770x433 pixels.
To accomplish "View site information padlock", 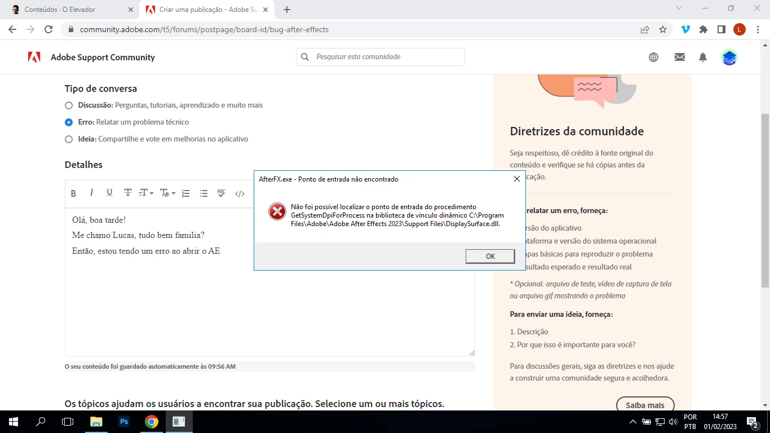I will point(70,29).
